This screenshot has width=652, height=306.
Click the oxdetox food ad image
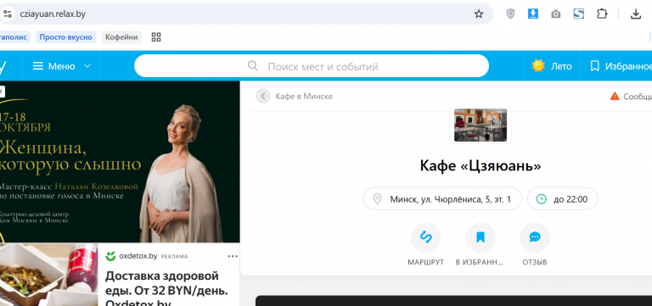pos(48,275)
